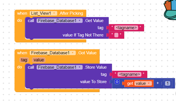Viewport: 176px width, 104px height.
Task: Select the when List_View1 After Picking block
Action: point(50,13)
